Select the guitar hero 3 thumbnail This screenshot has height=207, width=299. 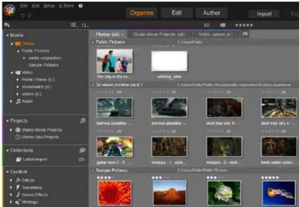[x=114, y=147]
